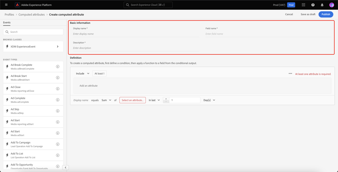Click the Add an attribute area
The height and width of the screenshot is (172, 338).
pyautogui.click(x=202, y=86)
